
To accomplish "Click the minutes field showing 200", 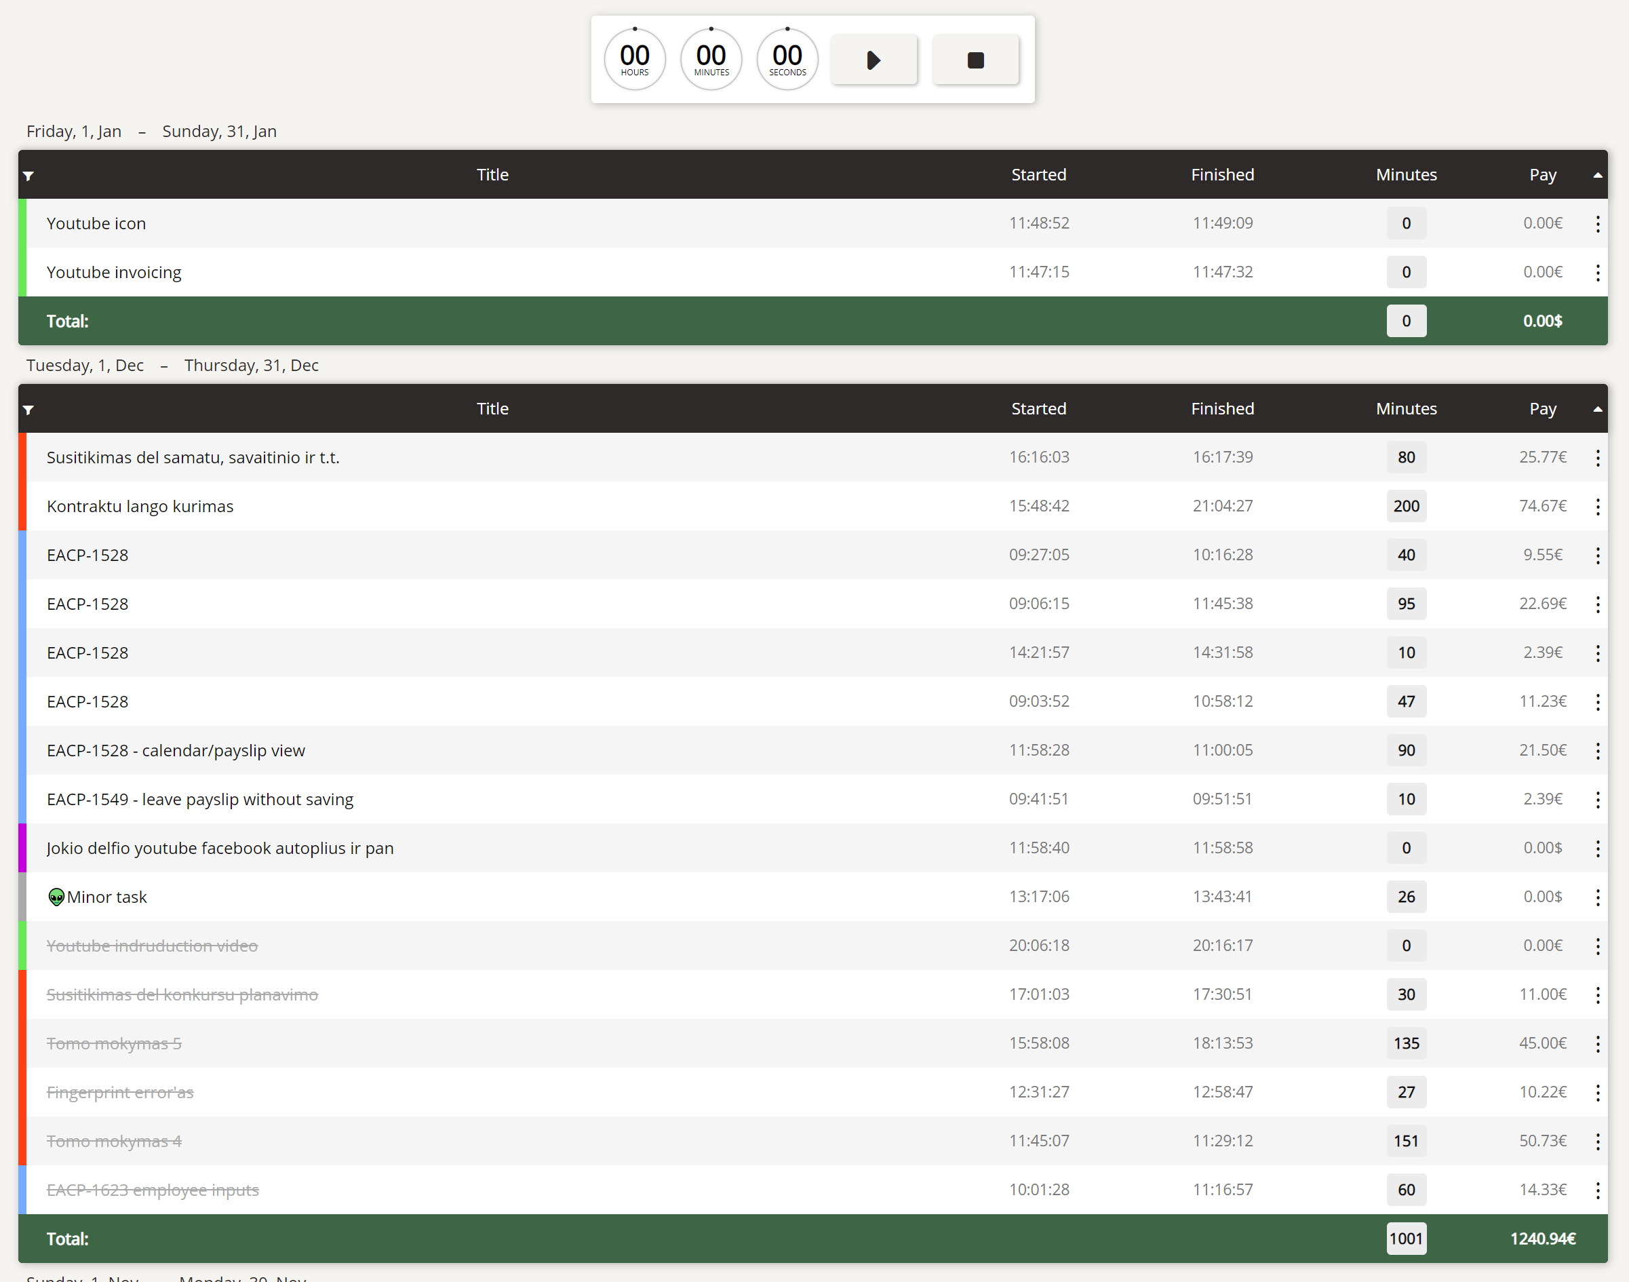I will click(x=1406, y=506).
